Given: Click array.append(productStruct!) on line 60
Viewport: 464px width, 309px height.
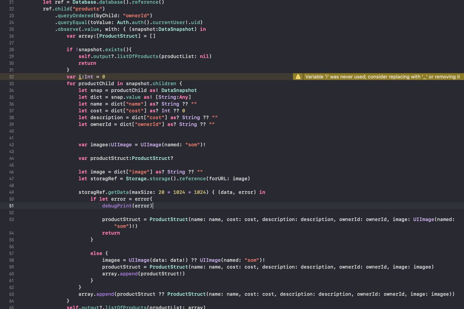Looking at the screenshot, I should [144, 274].
